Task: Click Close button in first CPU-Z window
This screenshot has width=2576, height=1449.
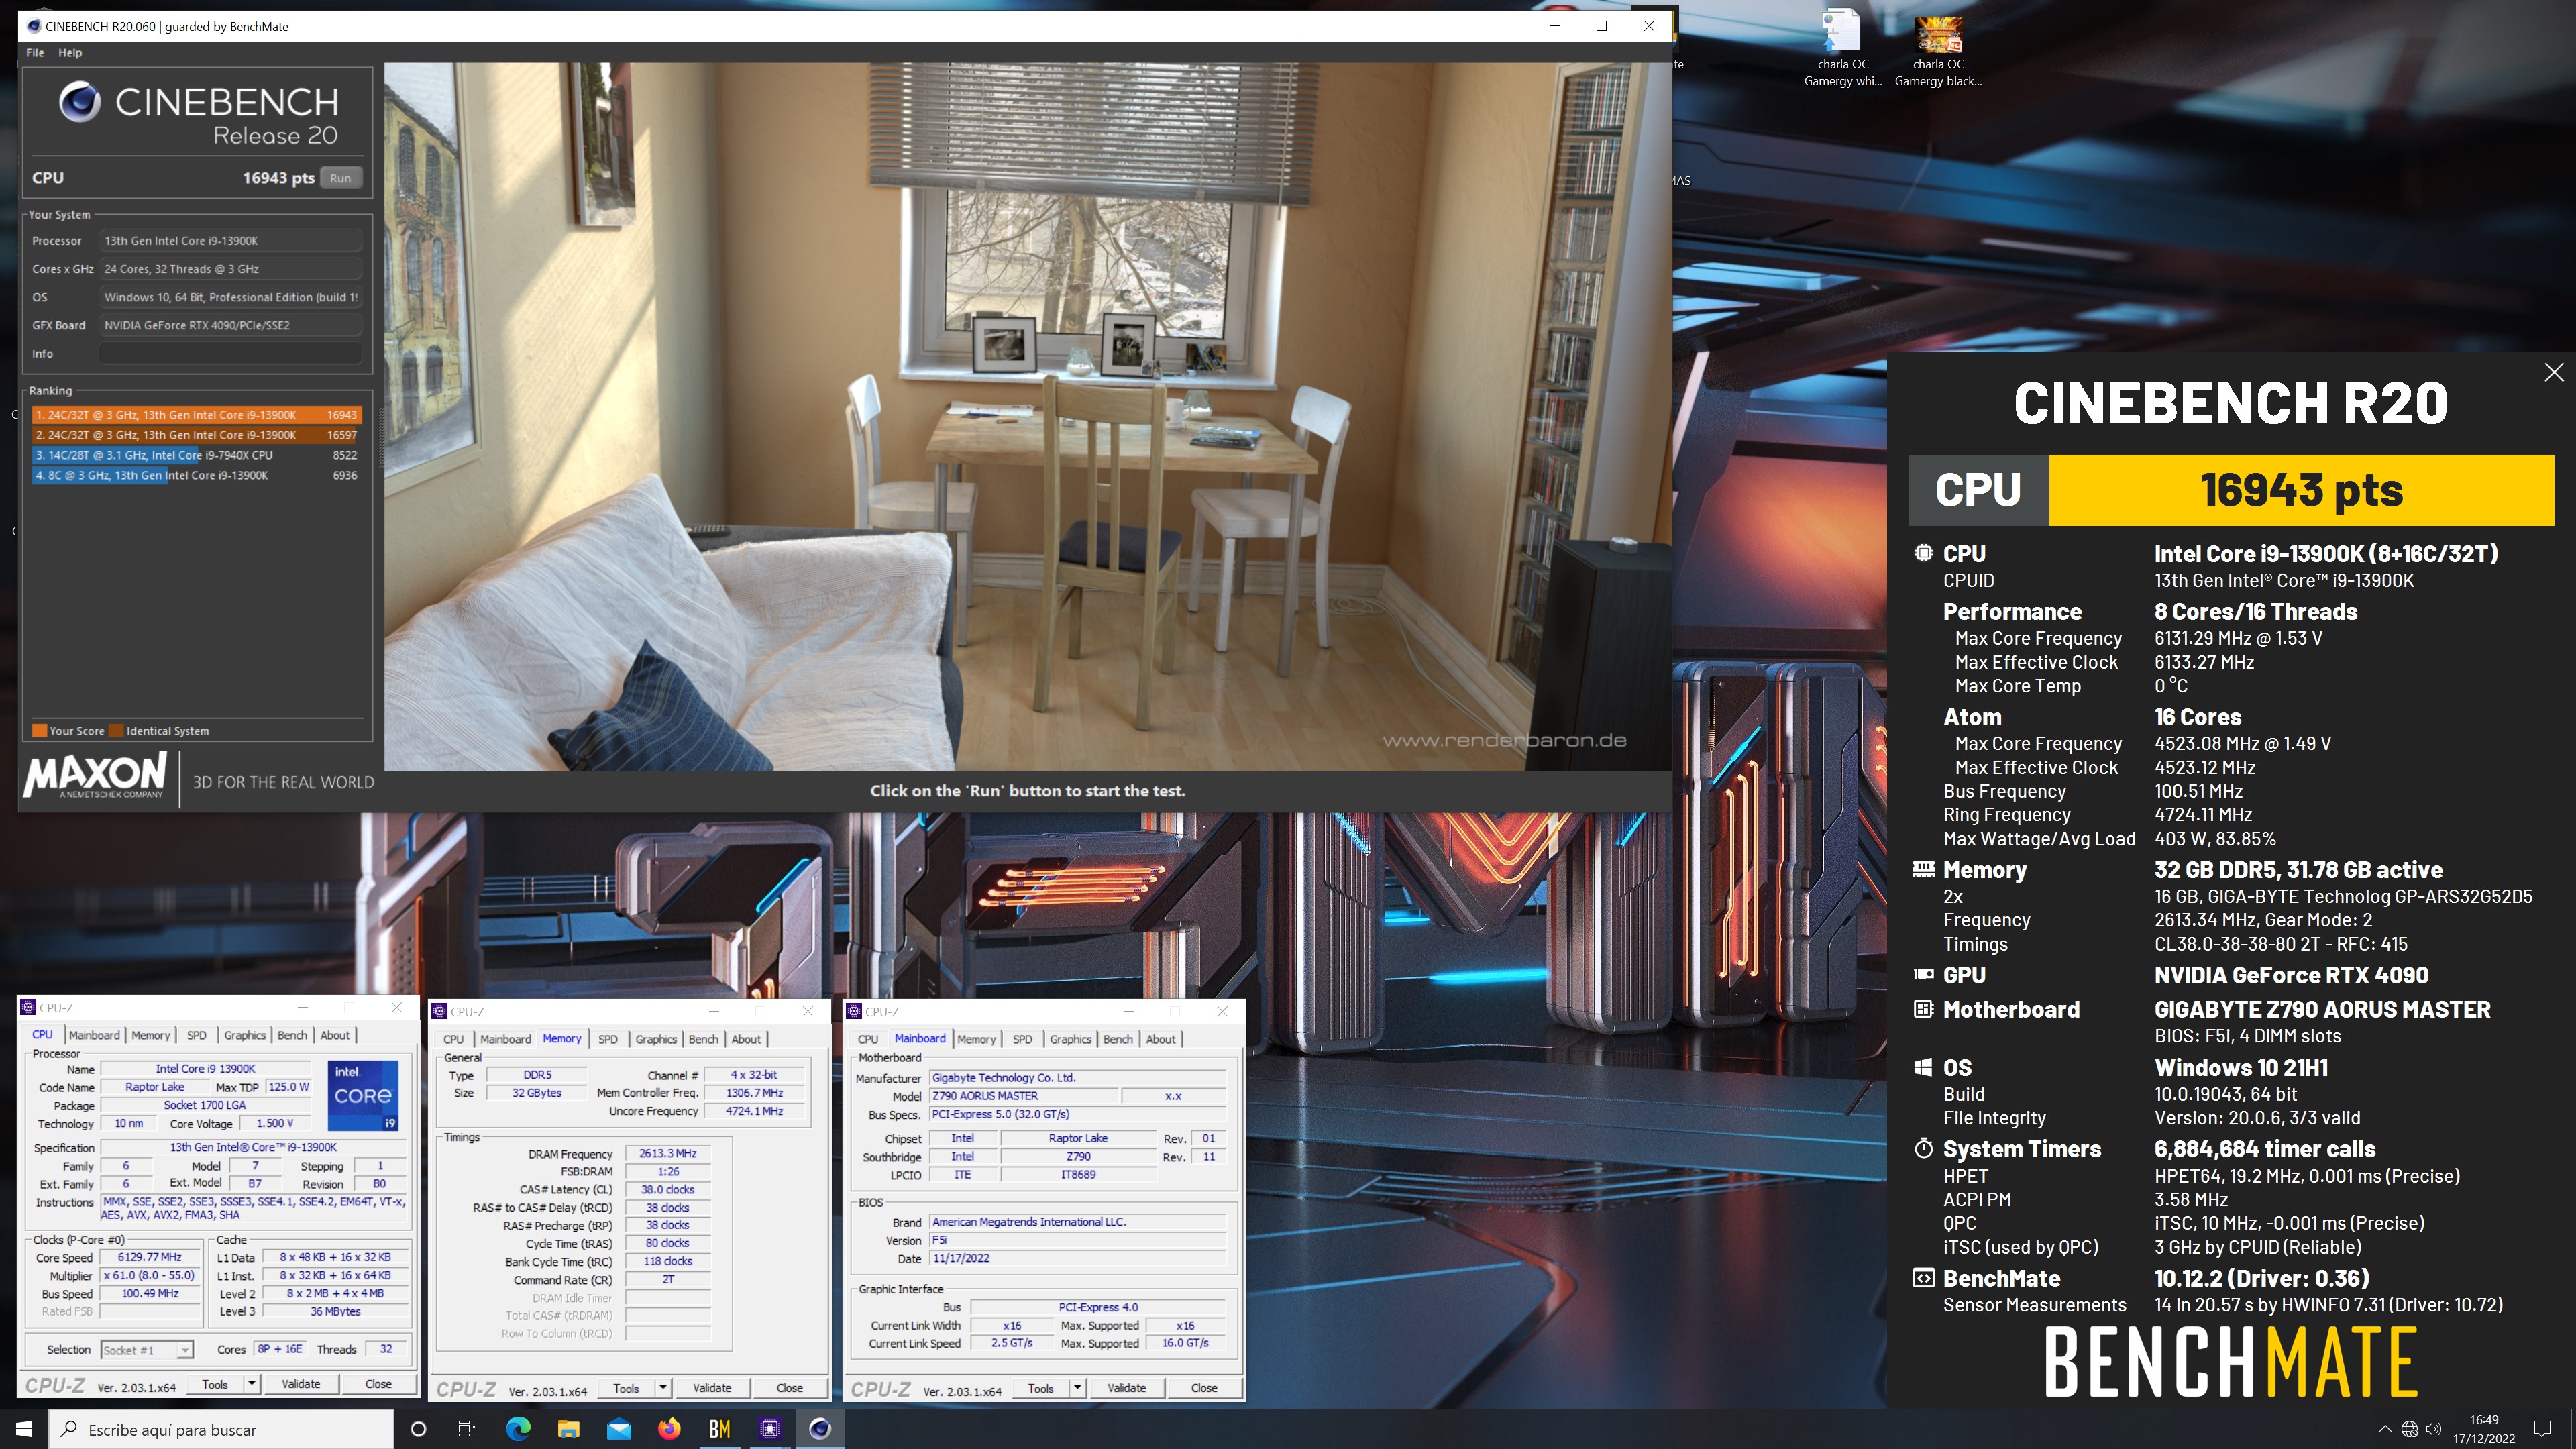Action: (378, 1384)
